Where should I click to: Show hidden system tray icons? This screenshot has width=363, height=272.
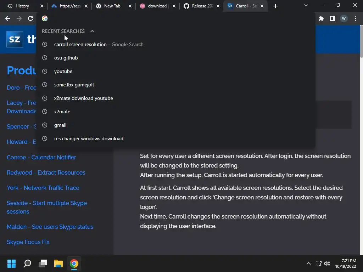[309, 263]
